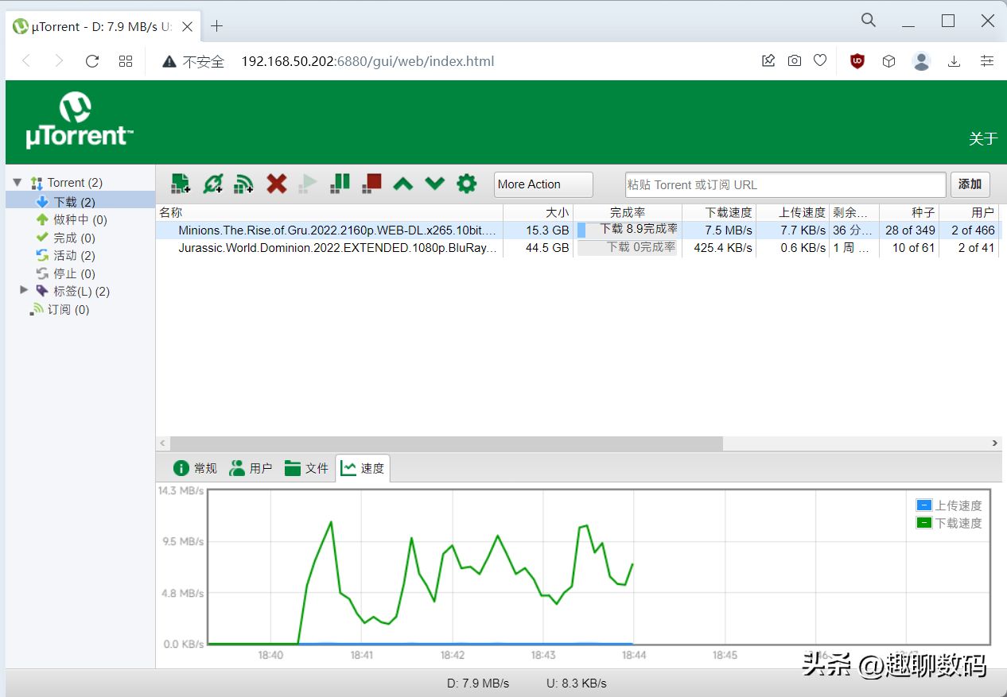Click 上传速度 legend blue swatch
1007x697 pixels.
pyautogui.click(x=923, y=505)
